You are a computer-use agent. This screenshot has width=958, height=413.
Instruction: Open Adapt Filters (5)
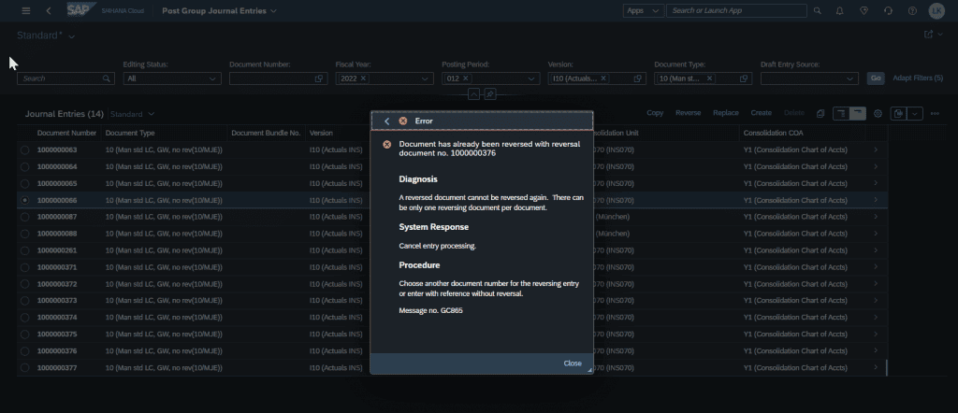pyautogui.click(x=918, y=78)
